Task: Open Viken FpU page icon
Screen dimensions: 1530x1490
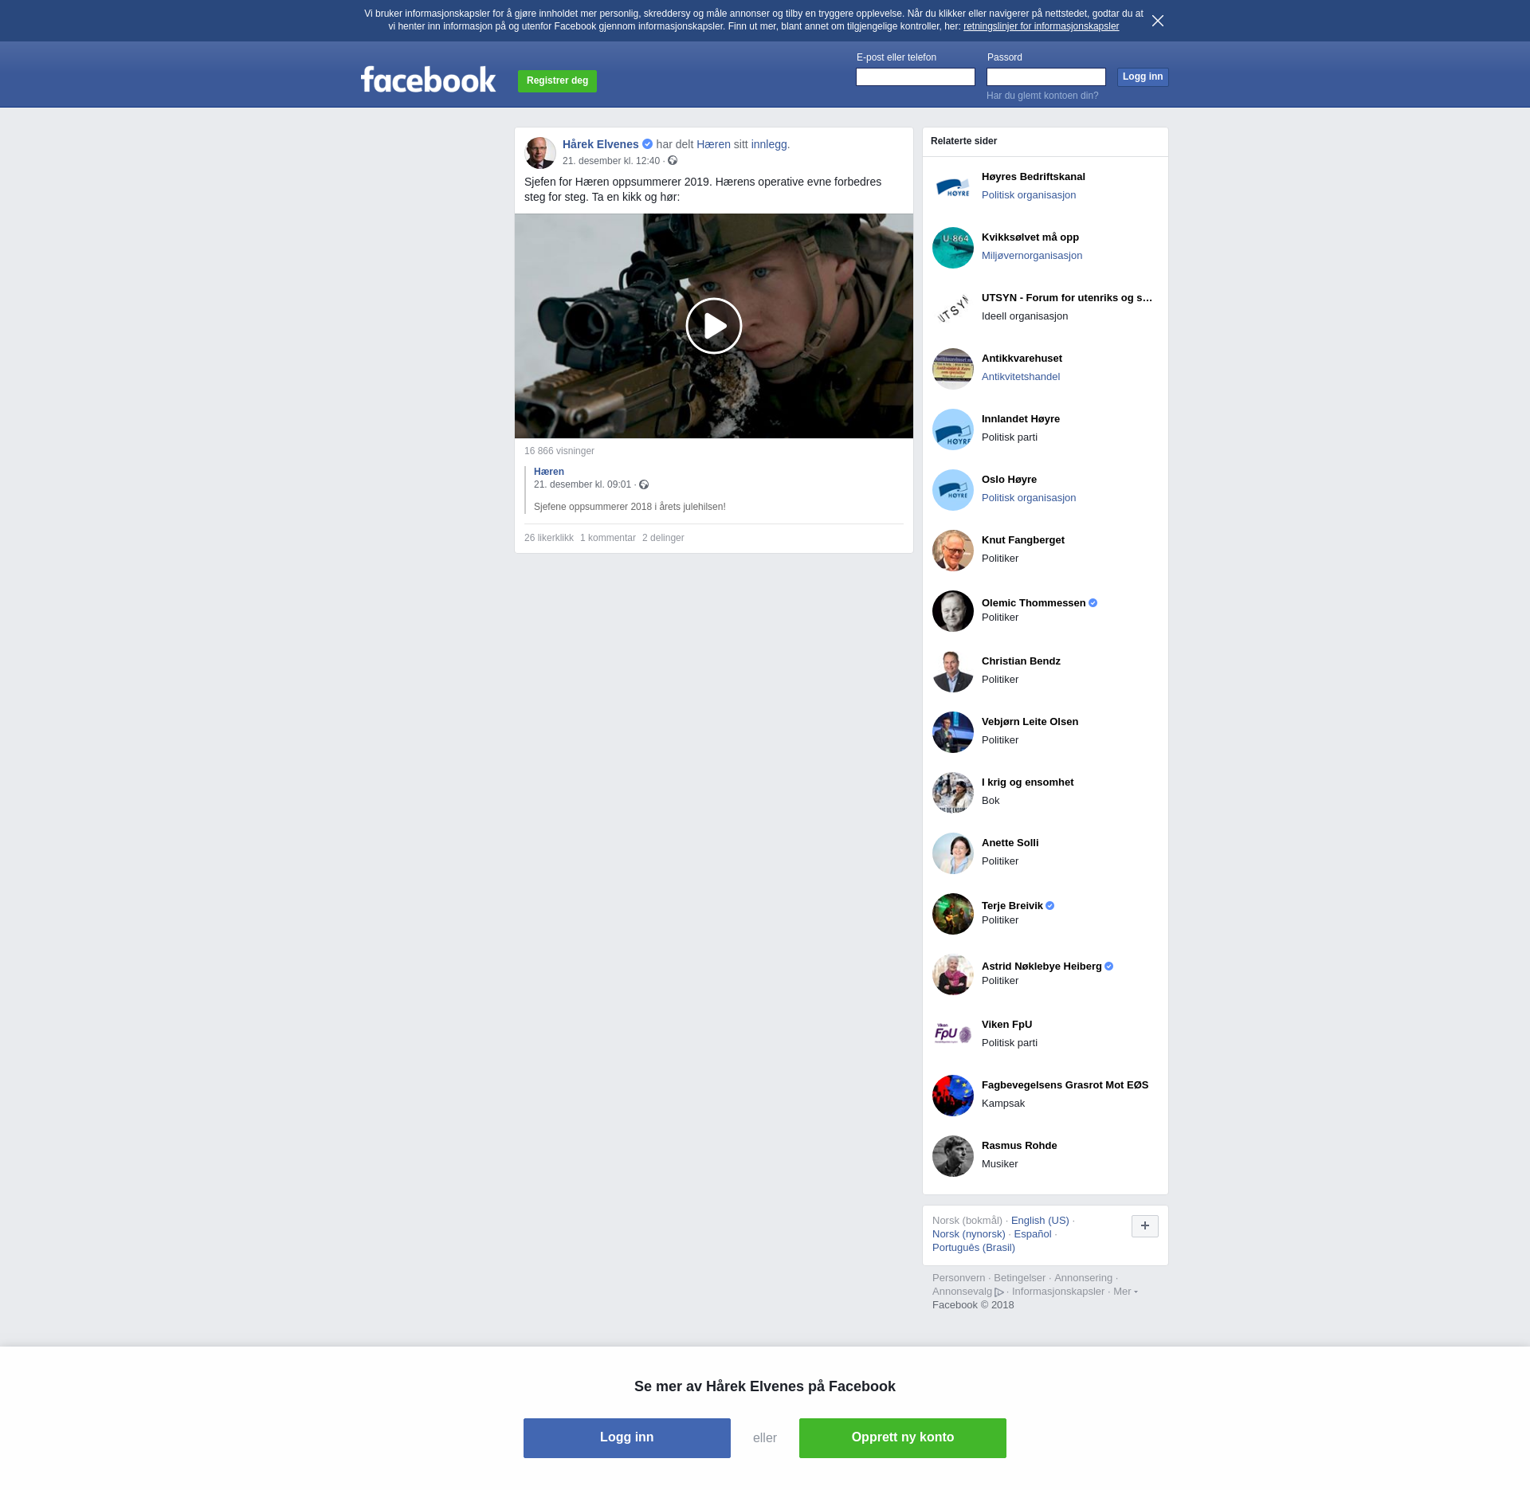Action: tap(953, 1035)
